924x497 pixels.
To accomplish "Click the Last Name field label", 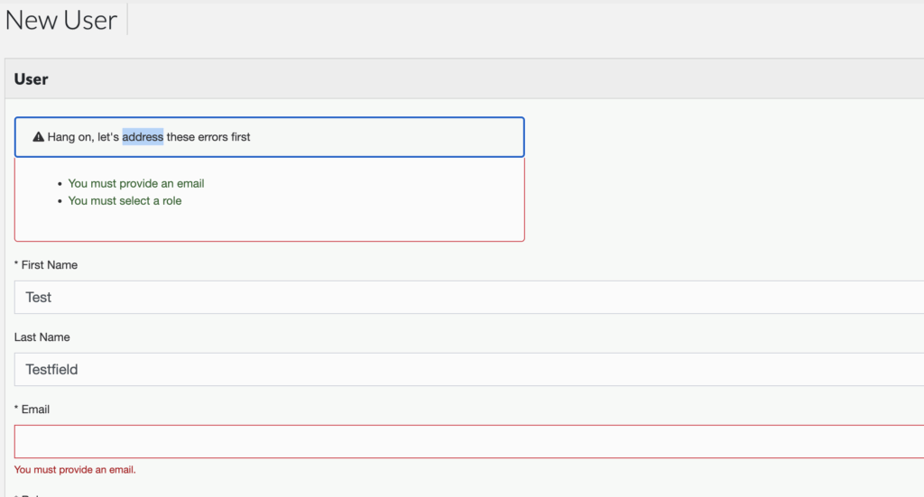I will (x=42, y=336).
